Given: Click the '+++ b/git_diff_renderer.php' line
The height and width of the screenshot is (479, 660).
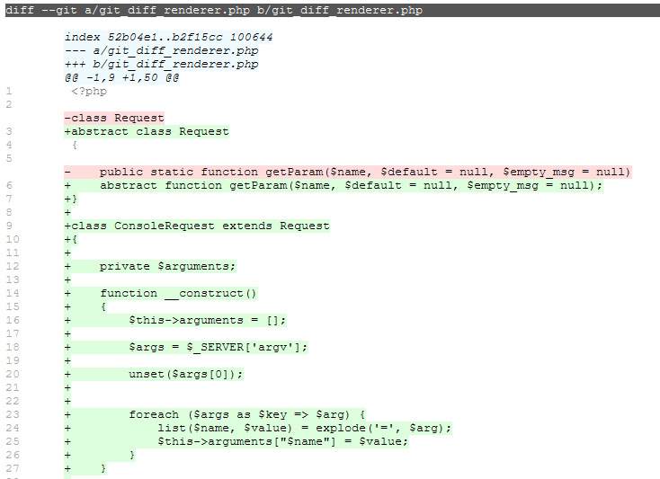Looking at the screenshot, I should click(162, 65).
